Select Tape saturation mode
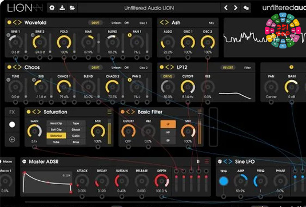306x207 pixels. (76, 123)
